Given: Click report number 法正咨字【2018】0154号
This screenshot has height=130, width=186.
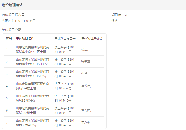Looking at the screenshot, I should [19, 21].
